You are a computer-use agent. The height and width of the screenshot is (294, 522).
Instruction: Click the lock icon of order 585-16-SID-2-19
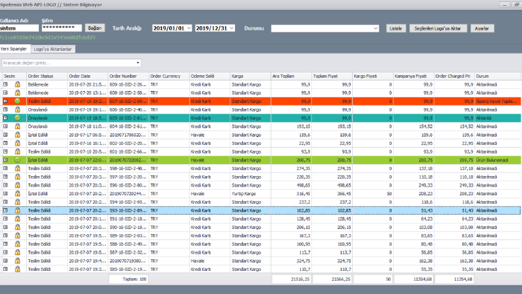pyautogui.click(x=17, y=269)
